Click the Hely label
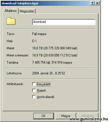The image size is (110, 122). 10,41
